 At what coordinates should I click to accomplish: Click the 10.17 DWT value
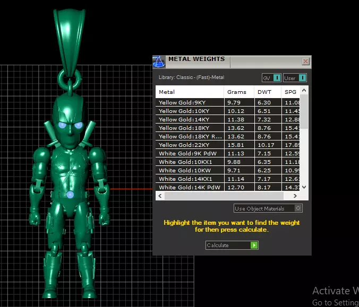click(x=266, y=145)
